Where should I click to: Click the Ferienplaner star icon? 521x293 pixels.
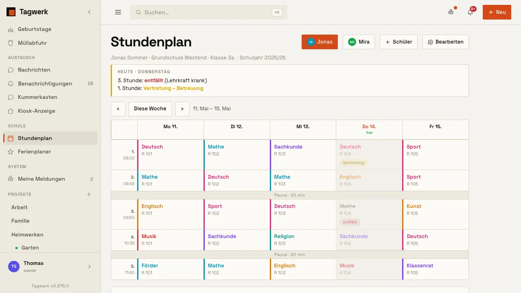[11, 152]
